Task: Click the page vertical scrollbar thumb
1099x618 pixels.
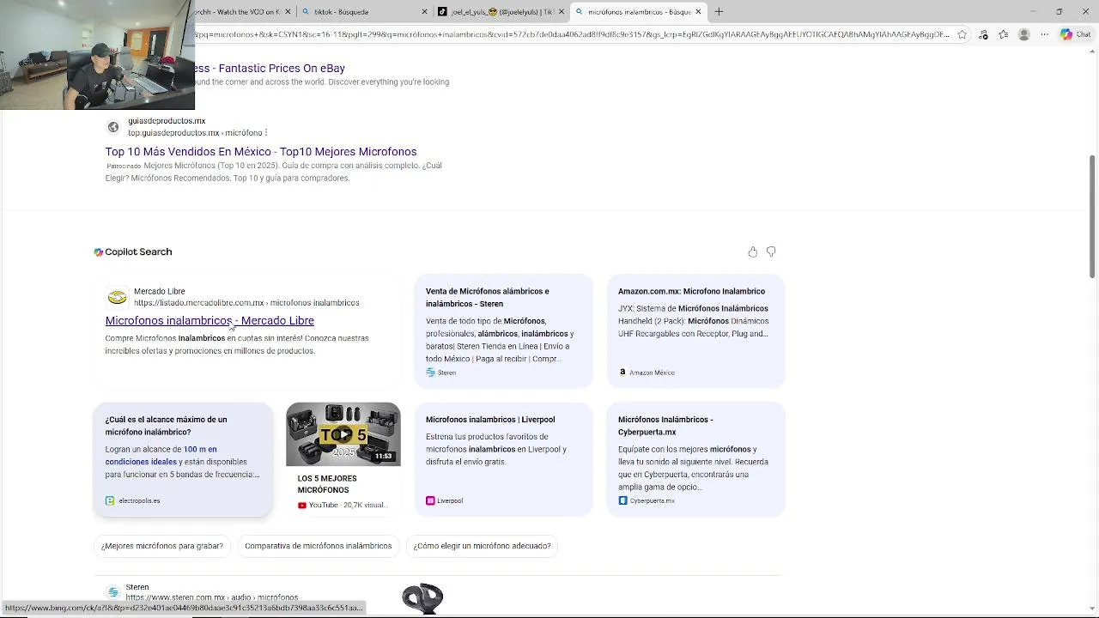Action: click(1092, 216)
